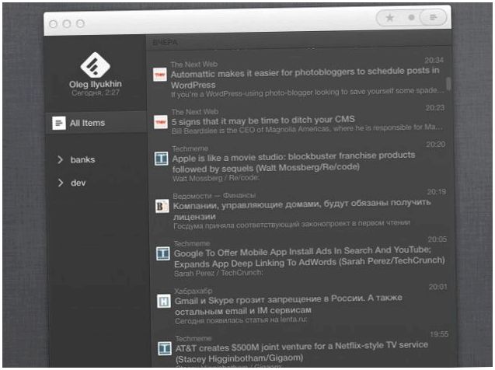Click the All Items document icon in the sidebar

pyautogui.click(x=59, y=123)
